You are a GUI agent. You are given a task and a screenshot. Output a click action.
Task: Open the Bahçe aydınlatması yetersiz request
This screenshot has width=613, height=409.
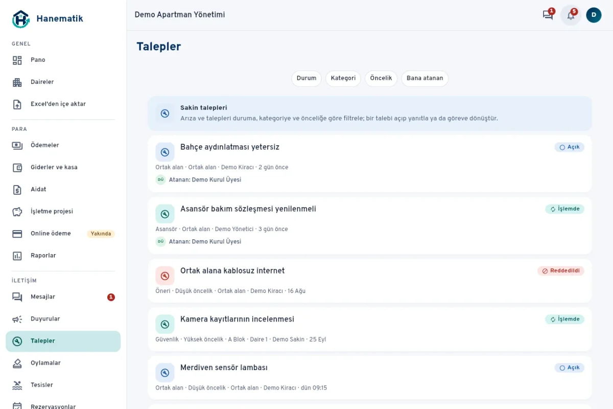[370, 164]
